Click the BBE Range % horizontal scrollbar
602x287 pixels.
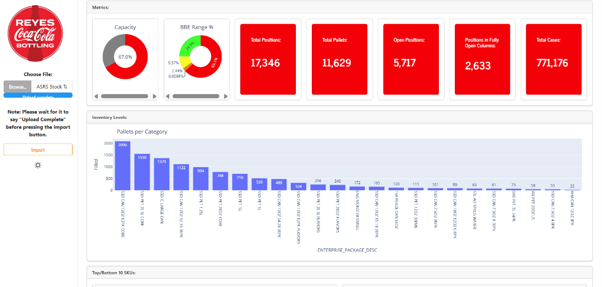pyautogui.click(x=196, y=96)
